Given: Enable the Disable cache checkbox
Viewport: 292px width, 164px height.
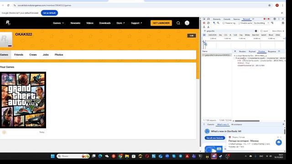Looking at the screenshot, I should point(239,23).
